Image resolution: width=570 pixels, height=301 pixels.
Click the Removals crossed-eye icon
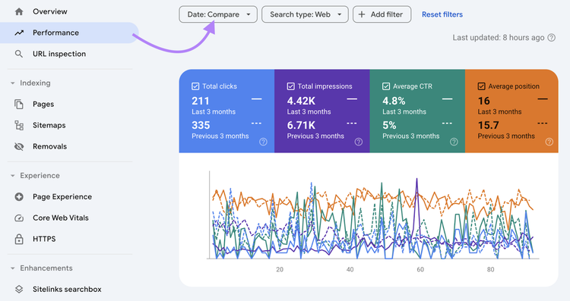tap(19, 146)
